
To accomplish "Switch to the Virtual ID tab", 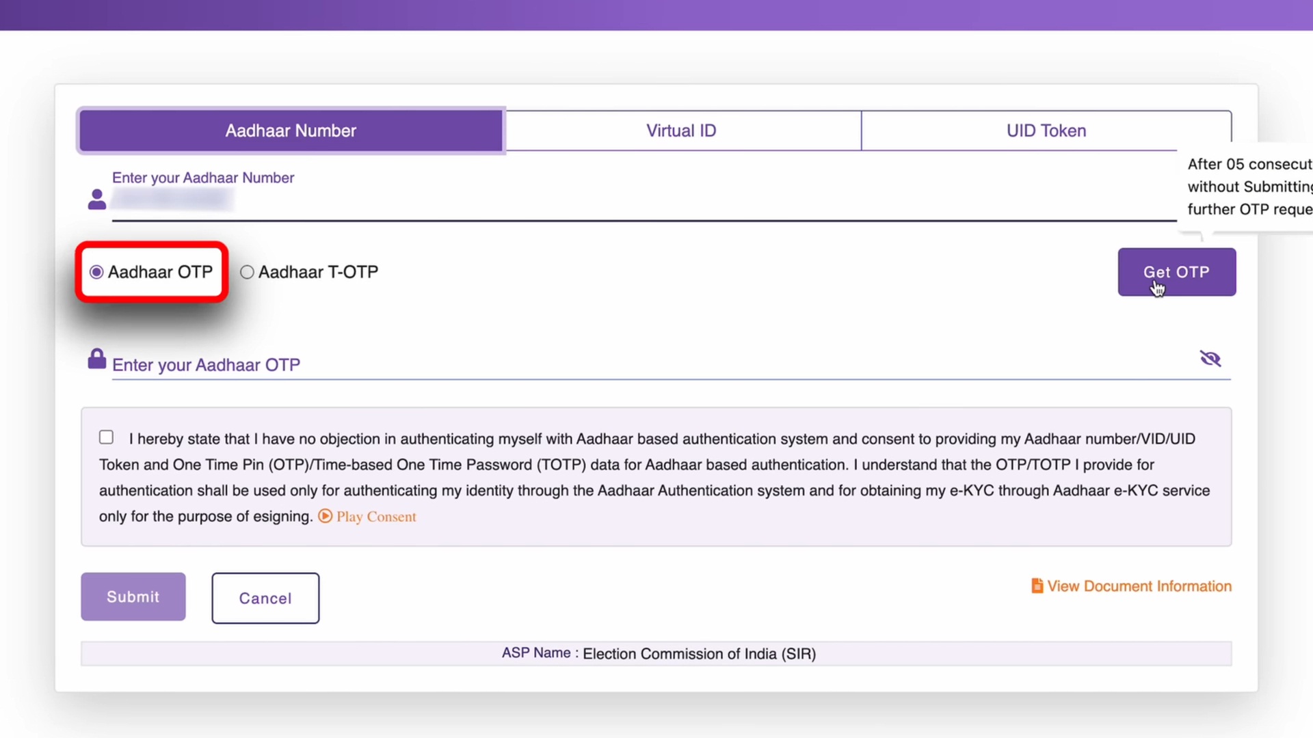I will 681,131.
